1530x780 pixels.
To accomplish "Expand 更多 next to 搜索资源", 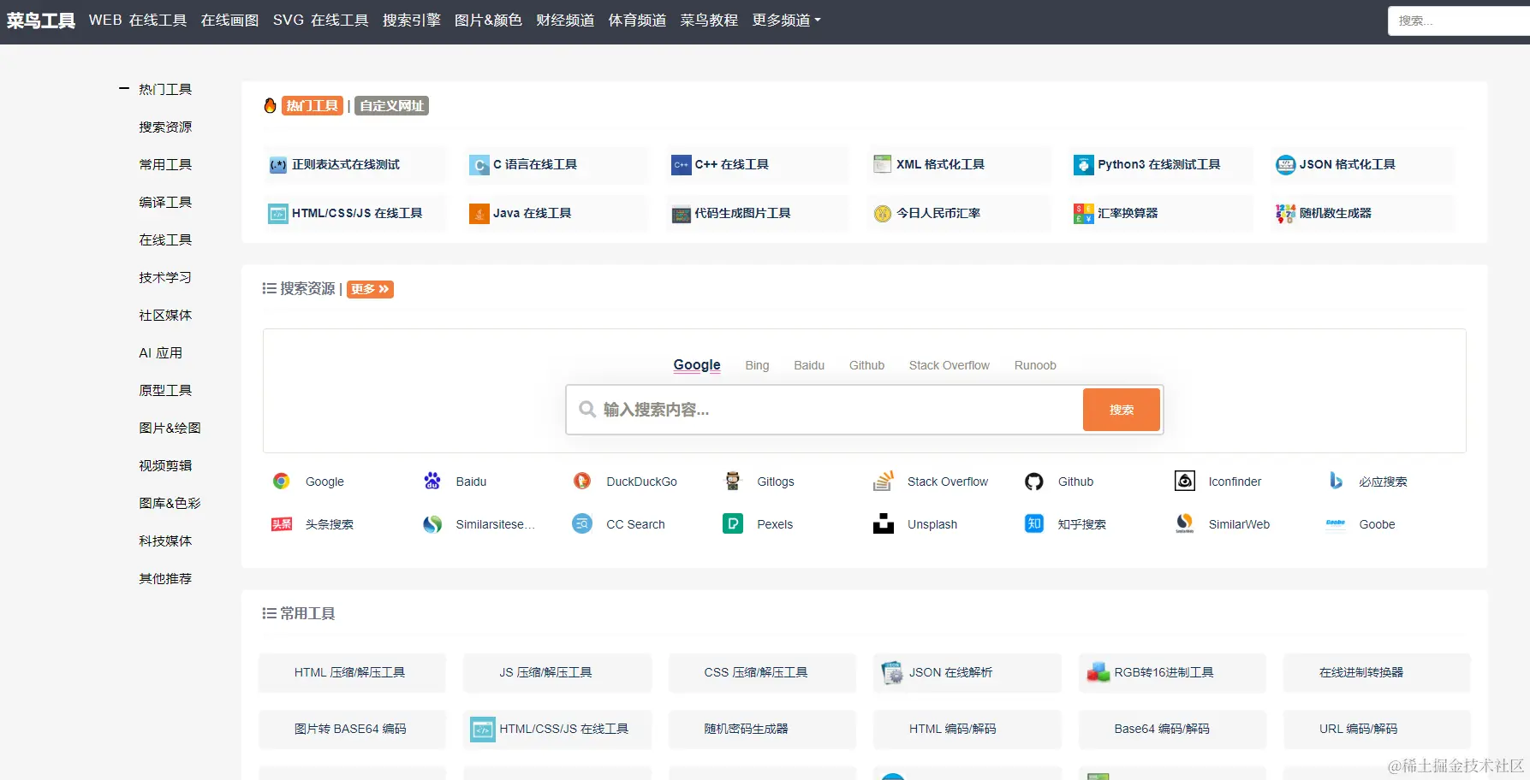I will 370,289.
